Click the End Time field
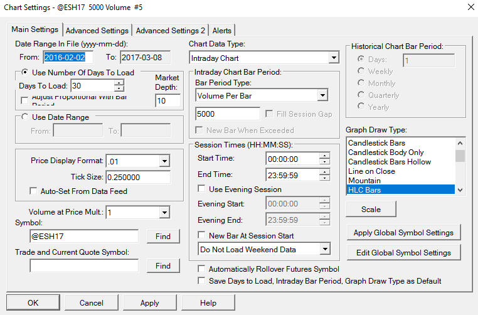Image resolution: width=478 pixels, height=315 pixels. click(293, 175)
